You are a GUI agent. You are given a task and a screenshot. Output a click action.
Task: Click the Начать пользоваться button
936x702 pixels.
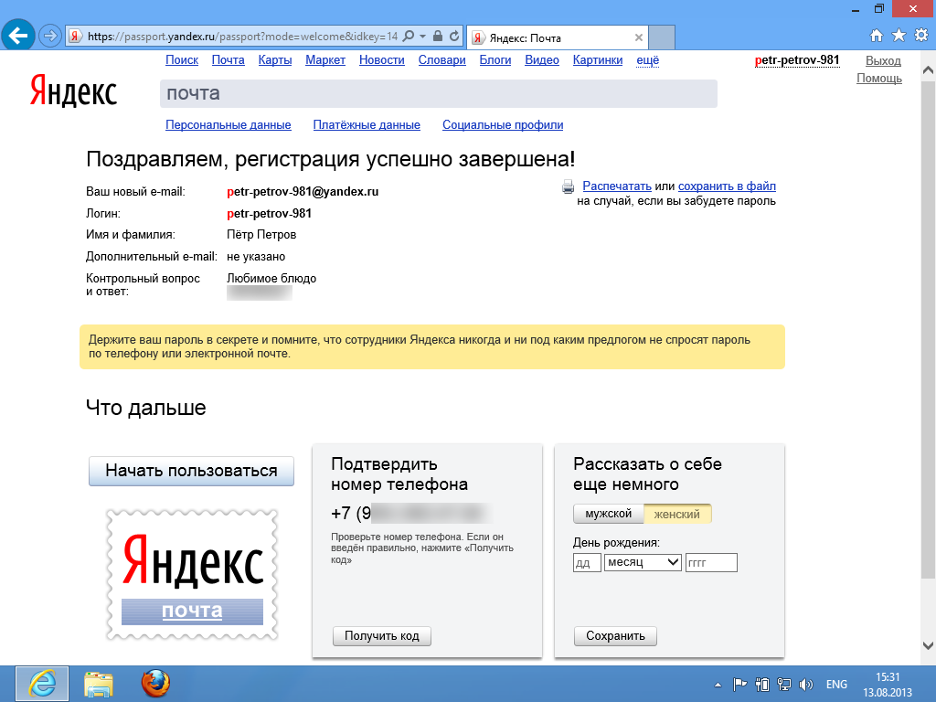point(191,471)
